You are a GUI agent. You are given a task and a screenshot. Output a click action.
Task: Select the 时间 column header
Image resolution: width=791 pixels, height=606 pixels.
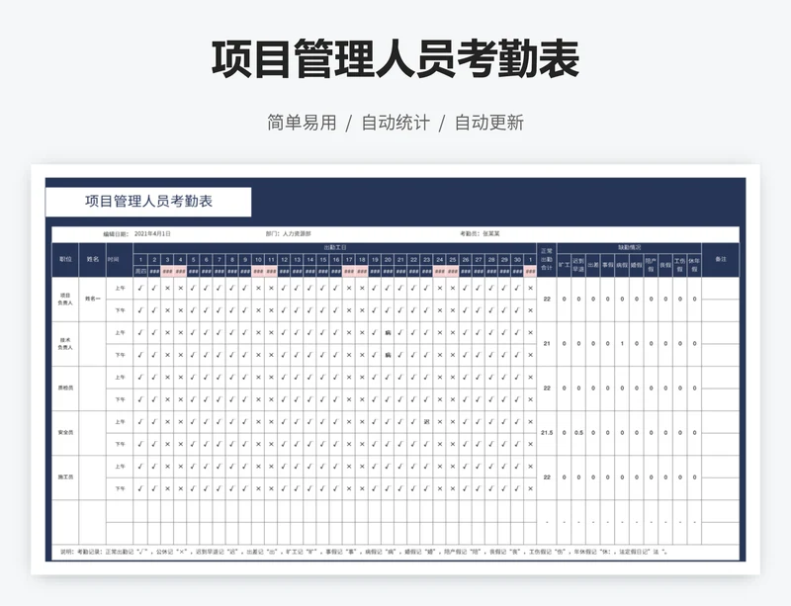pos(120,259)
